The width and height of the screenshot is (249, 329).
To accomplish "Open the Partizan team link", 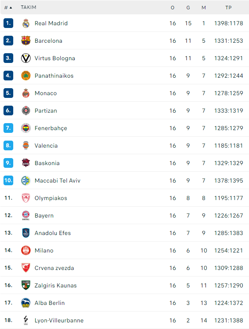I will 46,111.
